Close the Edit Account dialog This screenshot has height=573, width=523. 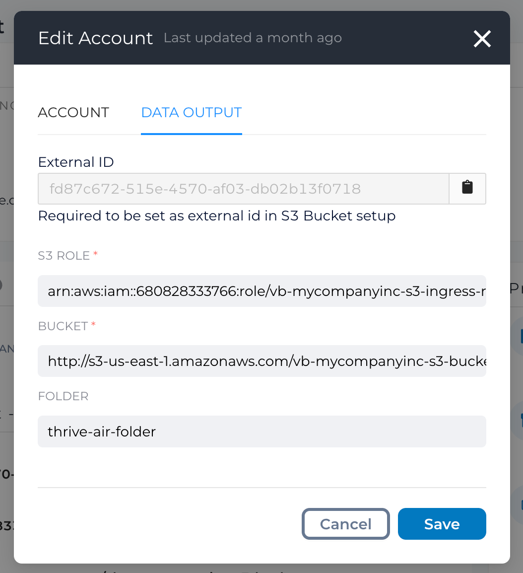[x=482, y=38]
